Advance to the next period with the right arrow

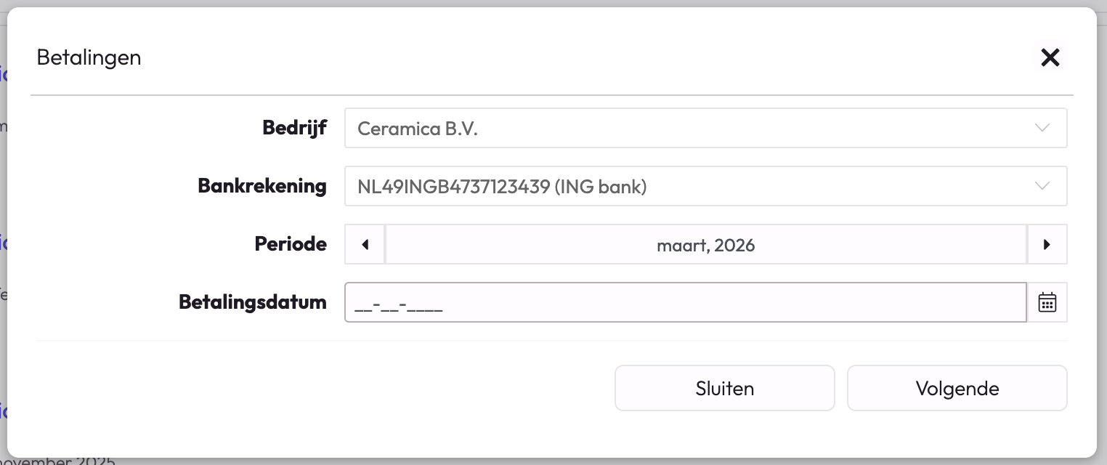click(1047, 244)
